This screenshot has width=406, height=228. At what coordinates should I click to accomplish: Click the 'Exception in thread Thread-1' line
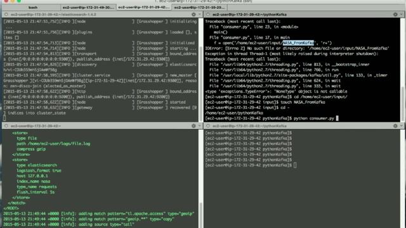pyautogui.click(x=292, y=54)
